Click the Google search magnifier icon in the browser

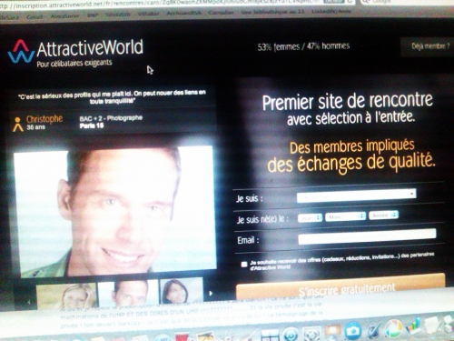[x=366, y=2]
